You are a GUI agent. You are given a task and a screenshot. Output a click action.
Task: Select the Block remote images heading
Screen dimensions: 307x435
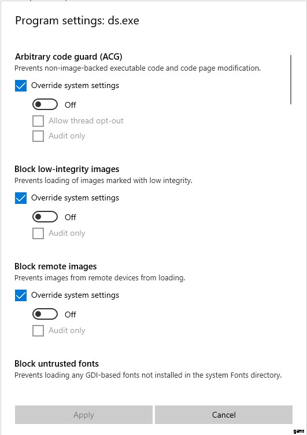(56, 266)
